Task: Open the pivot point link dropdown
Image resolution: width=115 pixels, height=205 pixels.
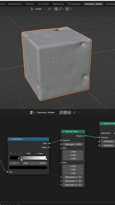Action: pyautogui.click(x=50, y=9)
